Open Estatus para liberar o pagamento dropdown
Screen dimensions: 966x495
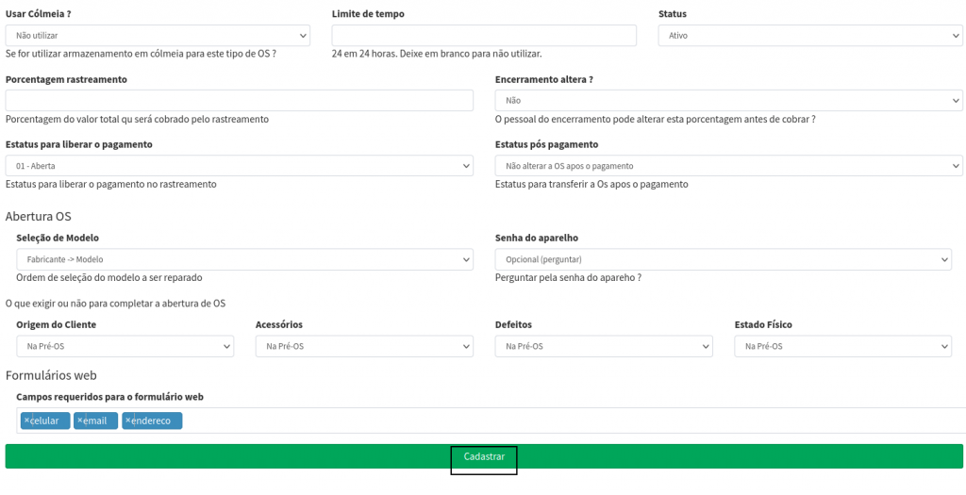(x=239, y=166)
